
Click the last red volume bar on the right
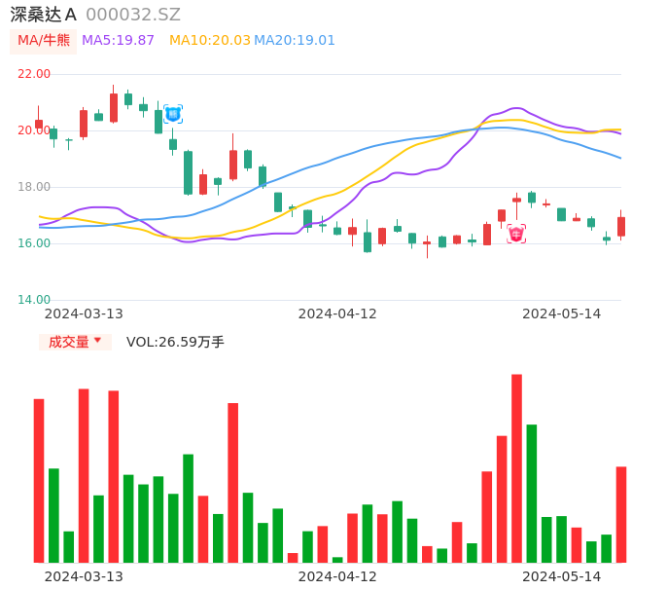621,514
